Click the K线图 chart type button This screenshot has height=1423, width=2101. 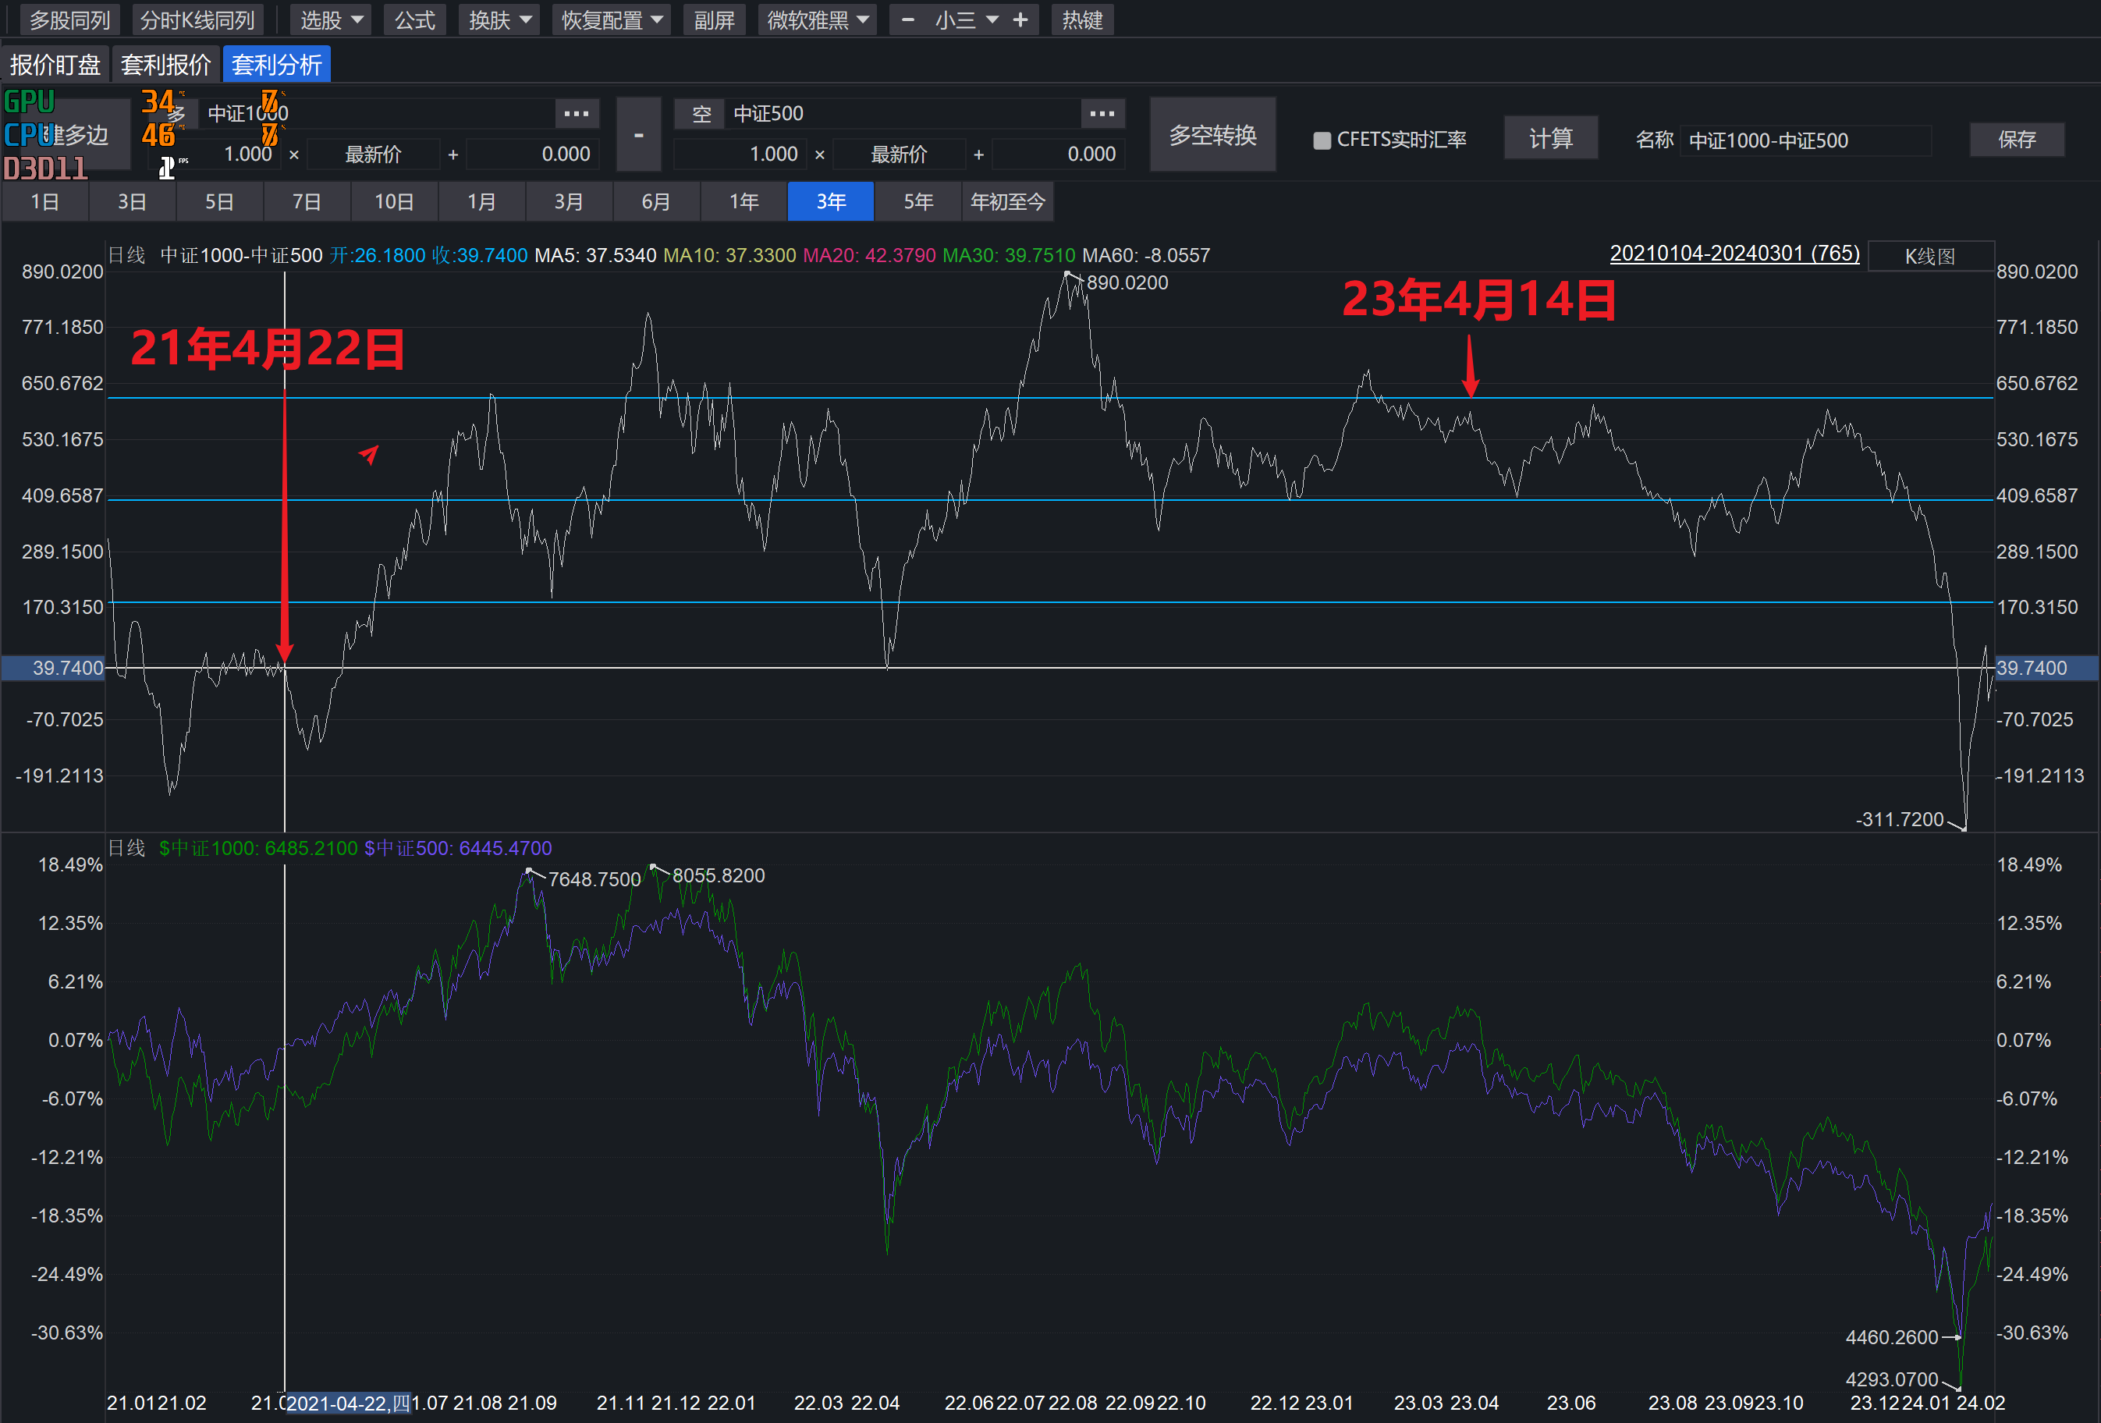click(1929, 257)
